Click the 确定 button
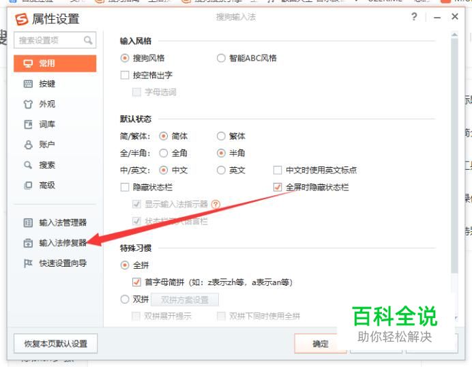This screenshot has width=472, height=367. click(x=321, y=344)
